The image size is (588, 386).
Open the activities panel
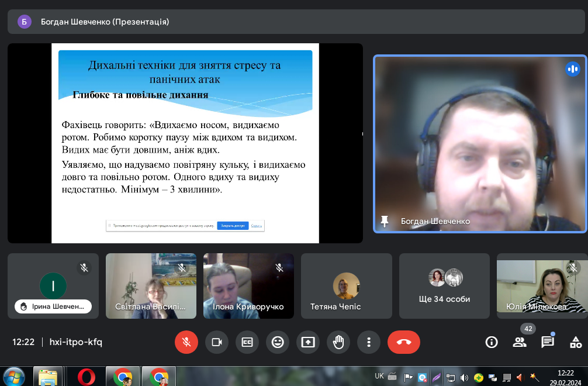[576, 342]
